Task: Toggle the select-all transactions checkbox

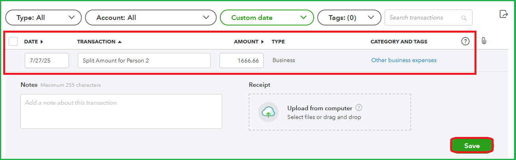Action: point(13,41)
